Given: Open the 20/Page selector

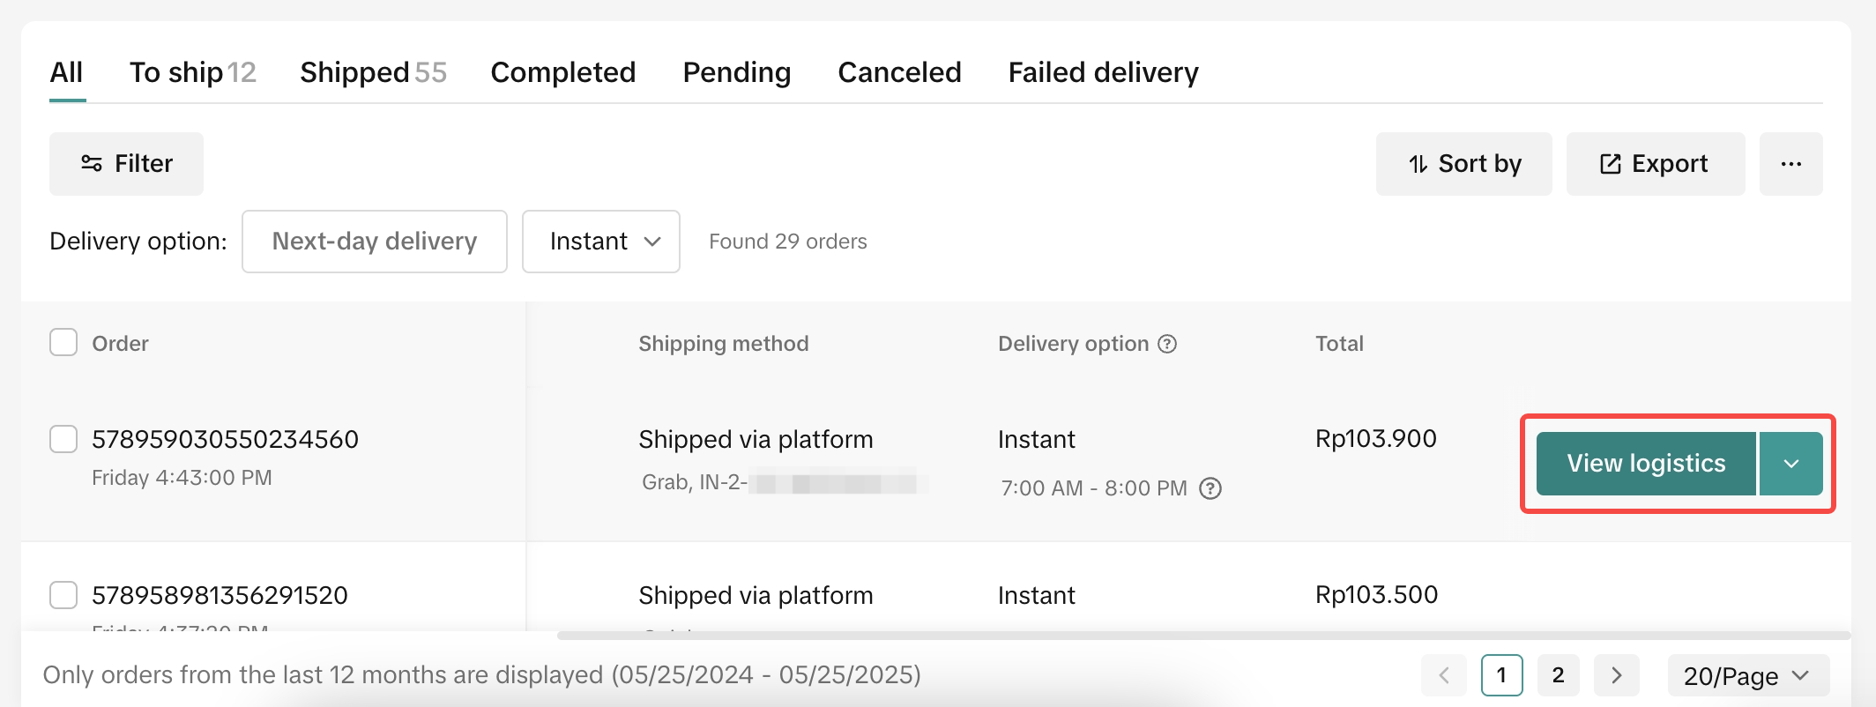Looking at the screenshot, I should (x=1746, y=675).
